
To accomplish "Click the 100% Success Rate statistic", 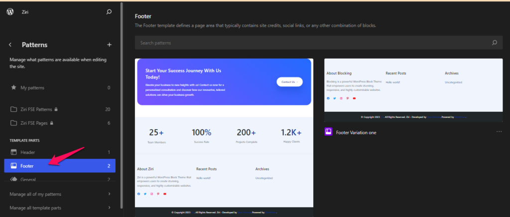I will pyautogui.click(x=201, y=136).
